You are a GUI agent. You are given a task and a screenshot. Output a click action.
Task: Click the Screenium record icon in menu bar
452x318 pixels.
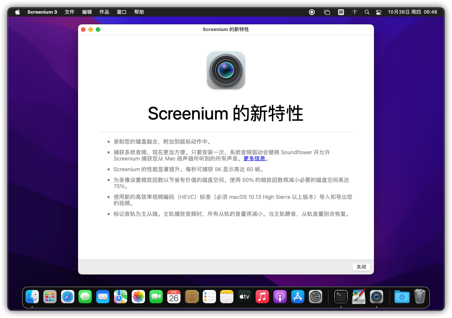coord(311,12)
